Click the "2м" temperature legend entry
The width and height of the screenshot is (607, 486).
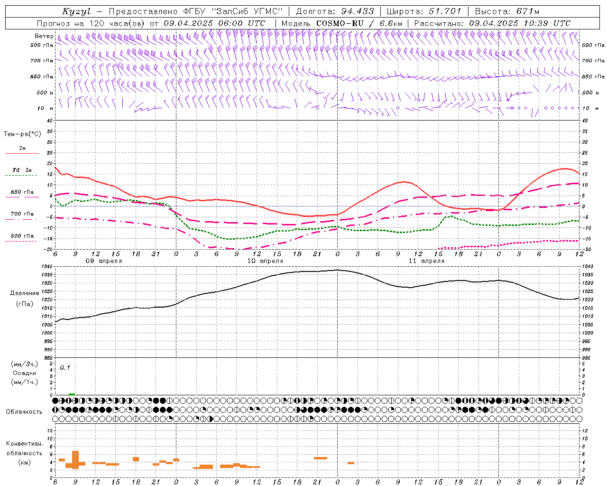(22, 149)
